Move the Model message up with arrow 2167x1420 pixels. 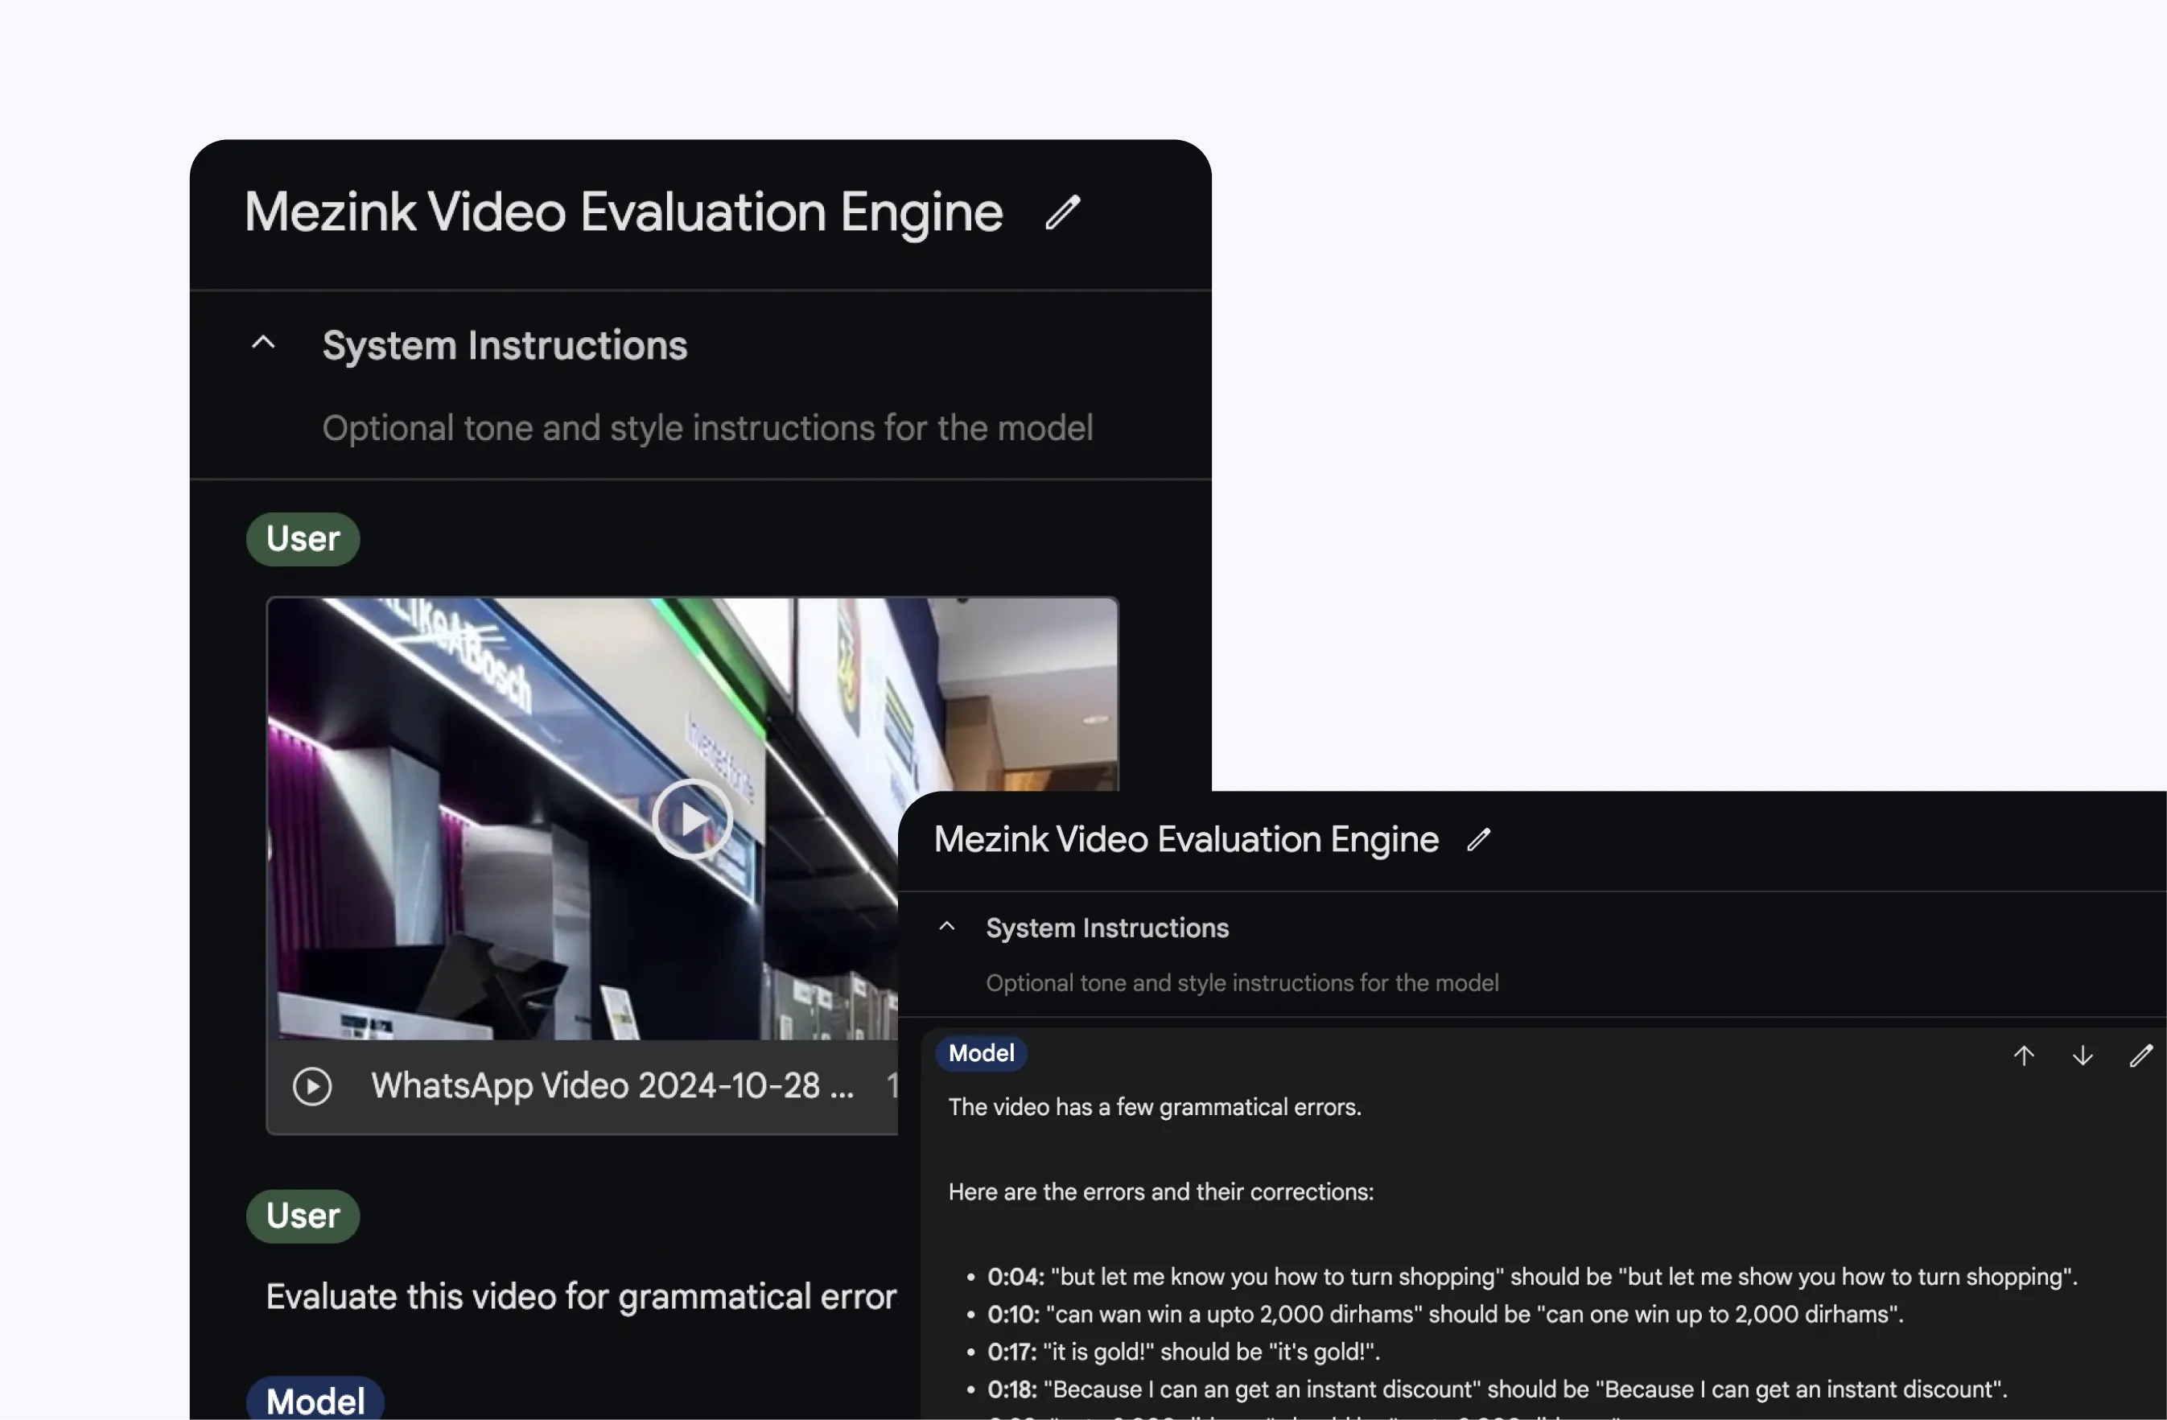point(2023,1056)
